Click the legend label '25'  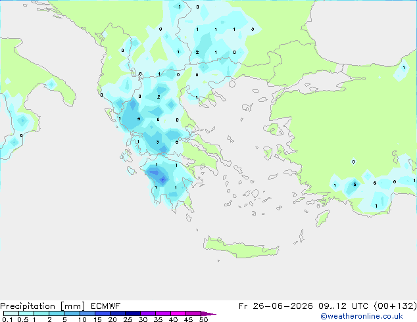(x=128, y=319)
